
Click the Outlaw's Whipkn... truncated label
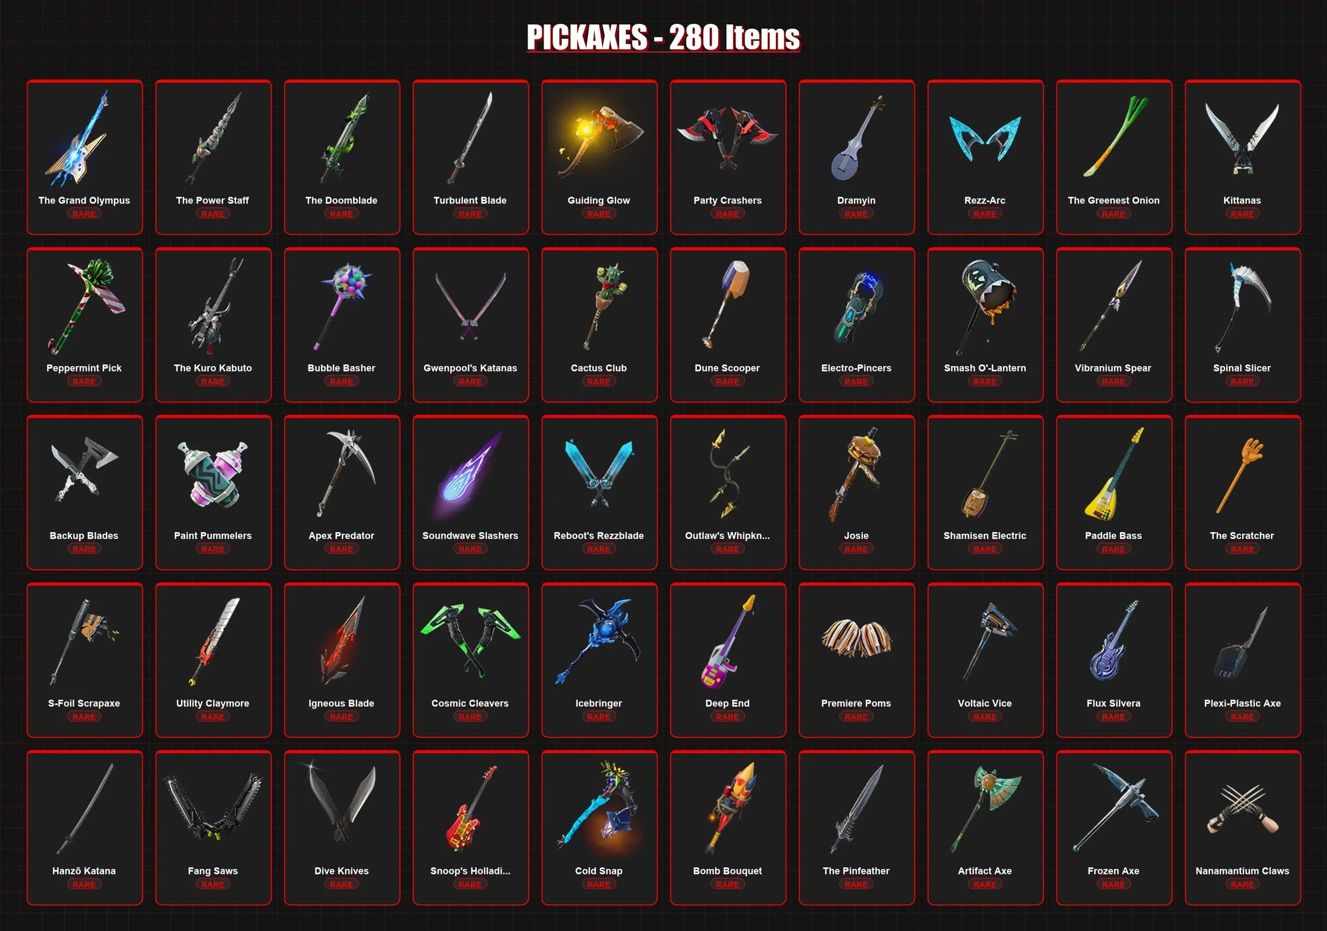[727, 535]
